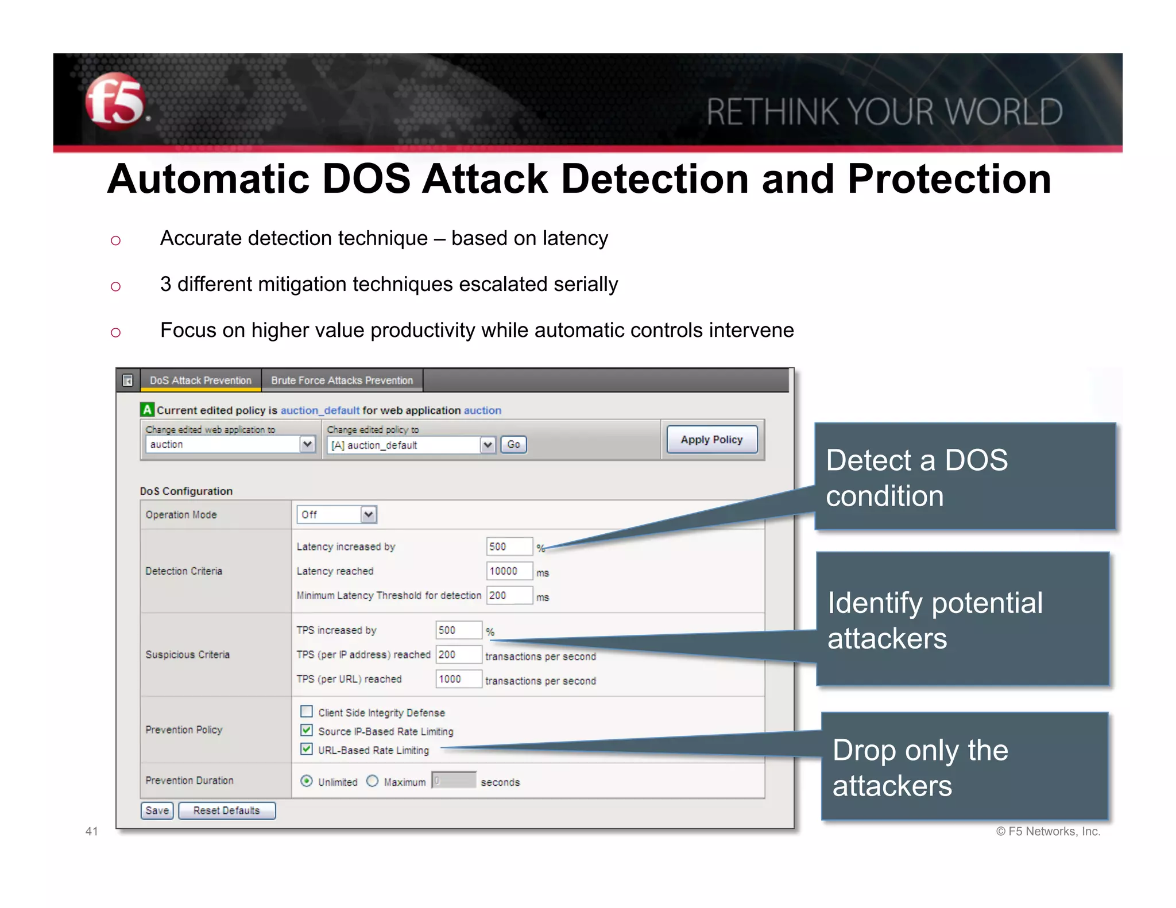Screen dimensions: 1176x908
Task: Select the Unlimited prevention duration radio
Action: point(307,781)
